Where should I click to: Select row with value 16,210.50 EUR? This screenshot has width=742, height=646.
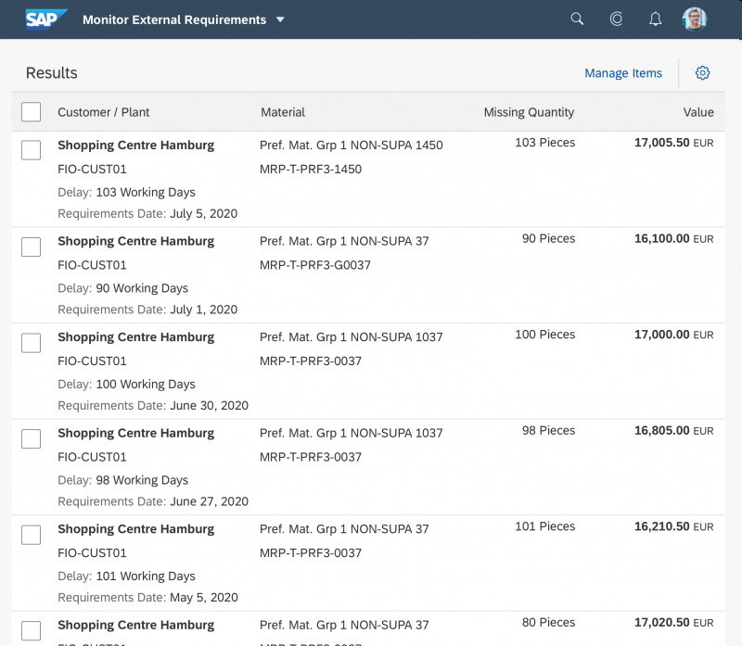pos(32,535)
